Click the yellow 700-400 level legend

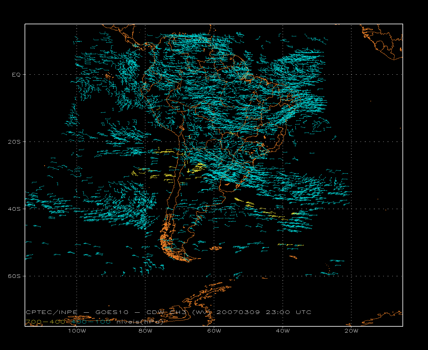tap(45, 322)
